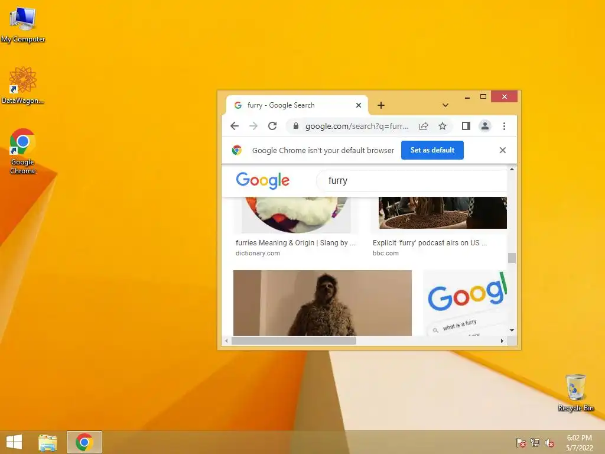Expand the tab search chevron

coord(445,105)
